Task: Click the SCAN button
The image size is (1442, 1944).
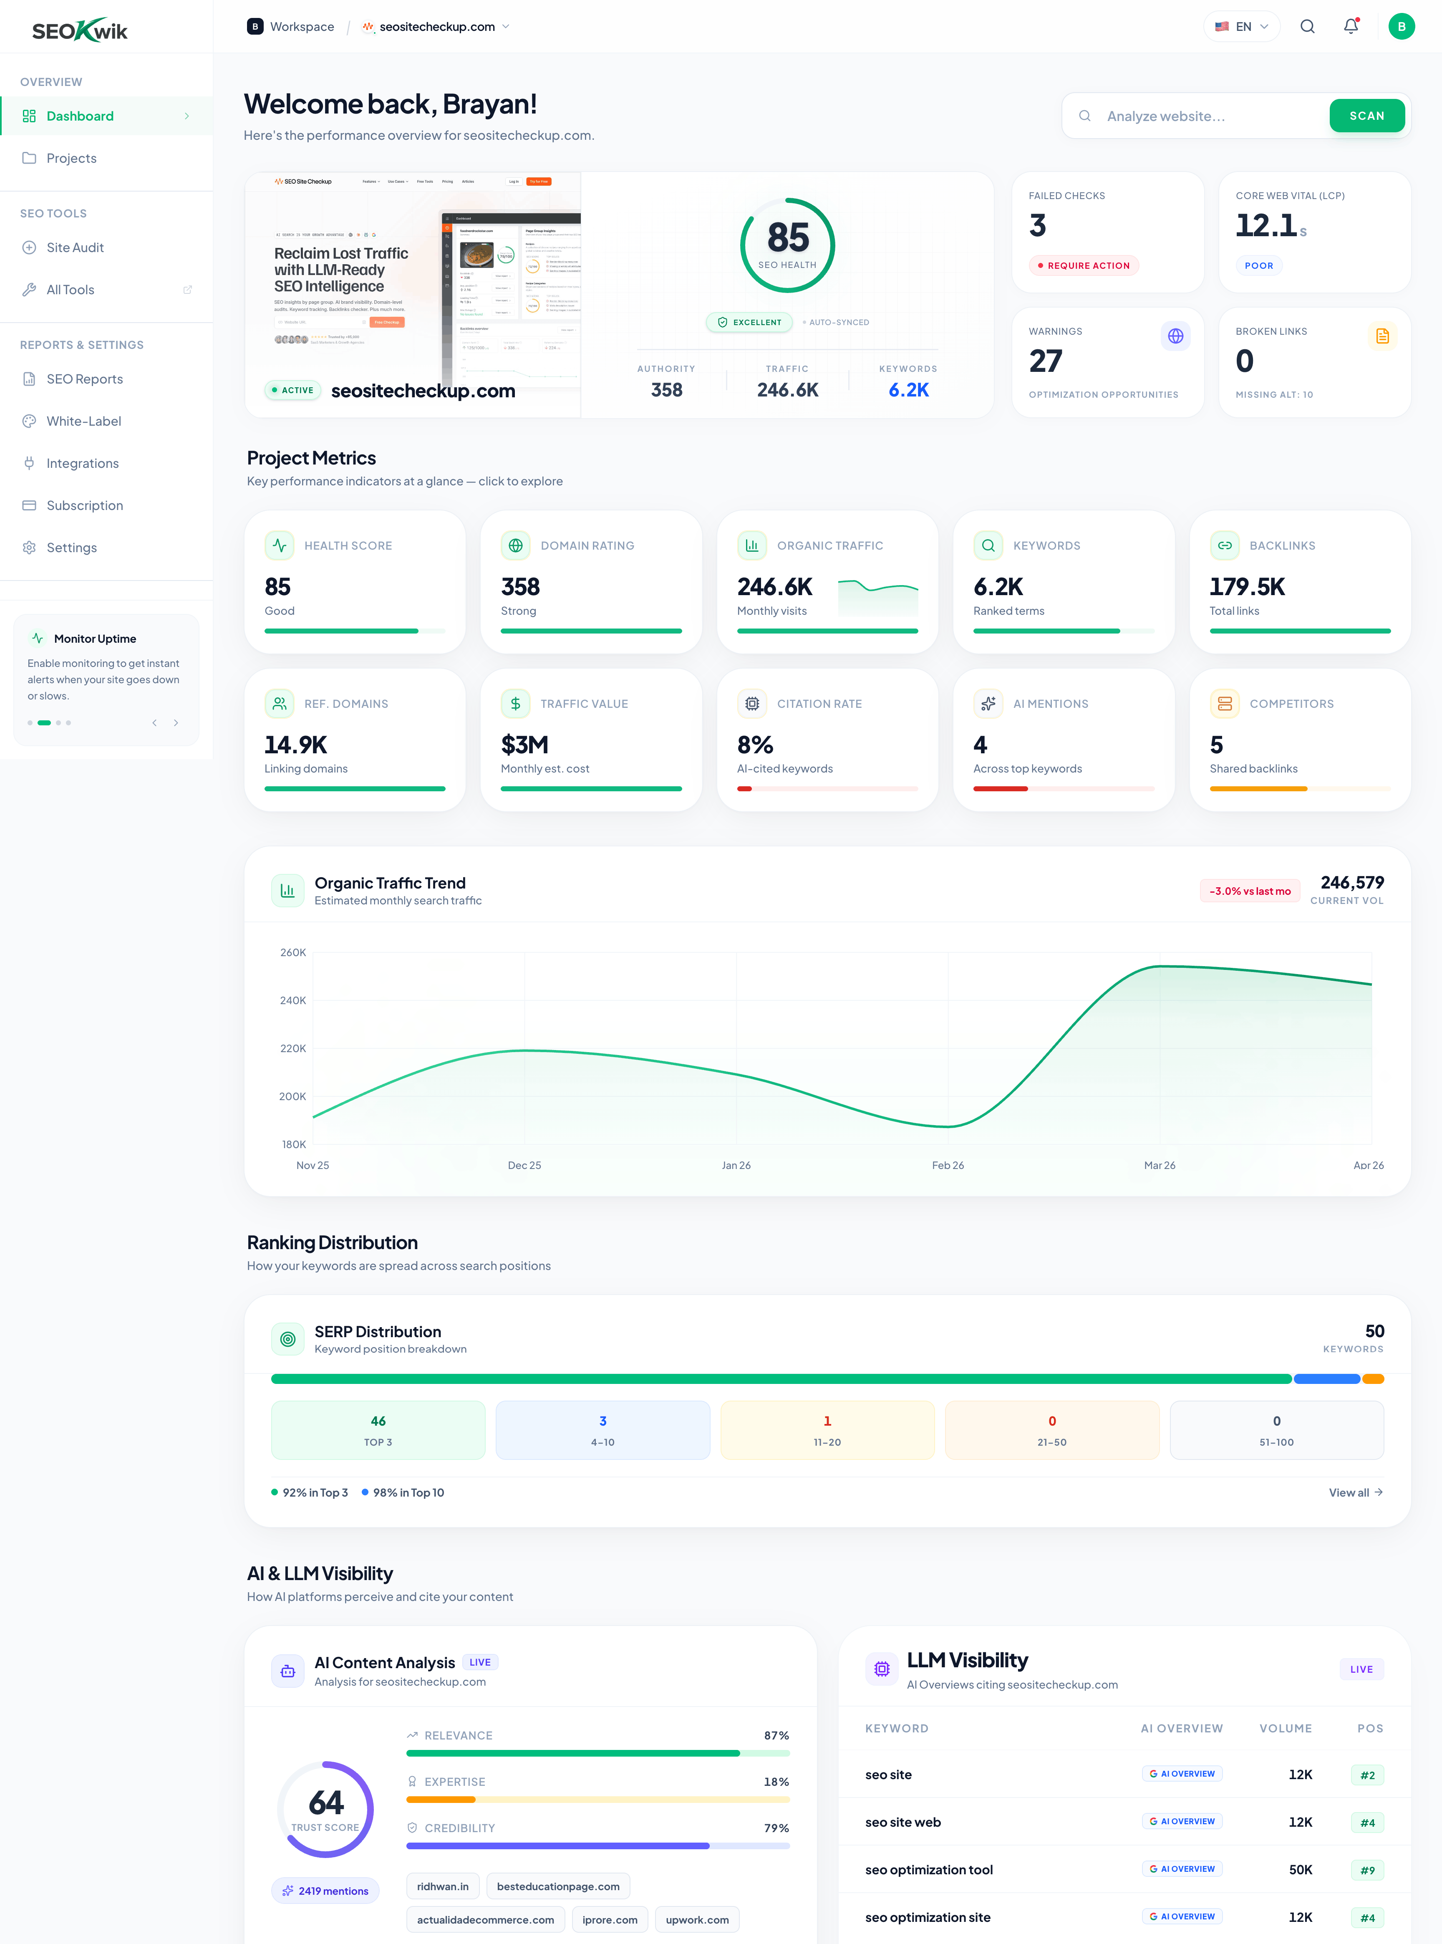Action: click(1366, 115)
